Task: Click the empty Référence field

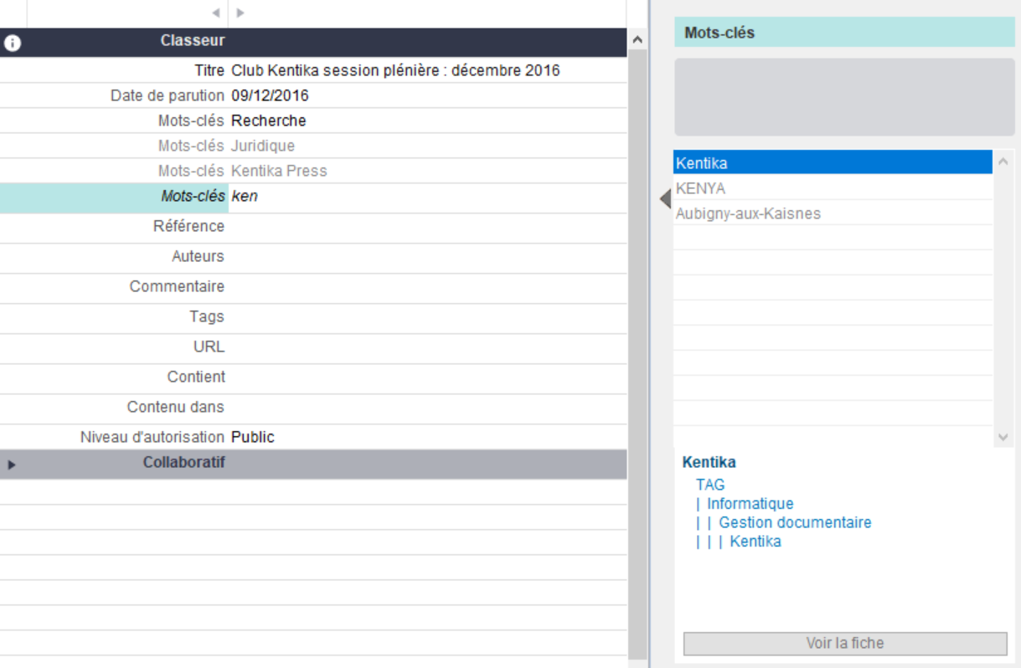Action: 427,227
